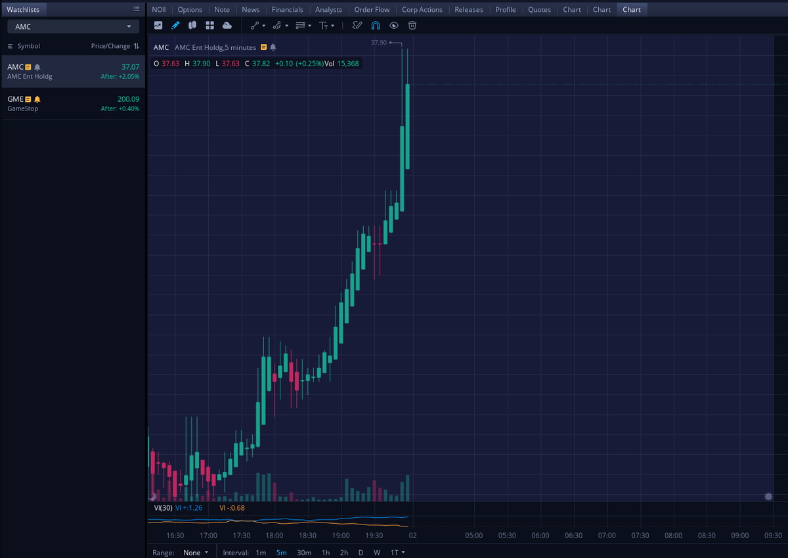Open the note icon beside chart title
Viewport: 788px width, 558px height.
point(263,47)
